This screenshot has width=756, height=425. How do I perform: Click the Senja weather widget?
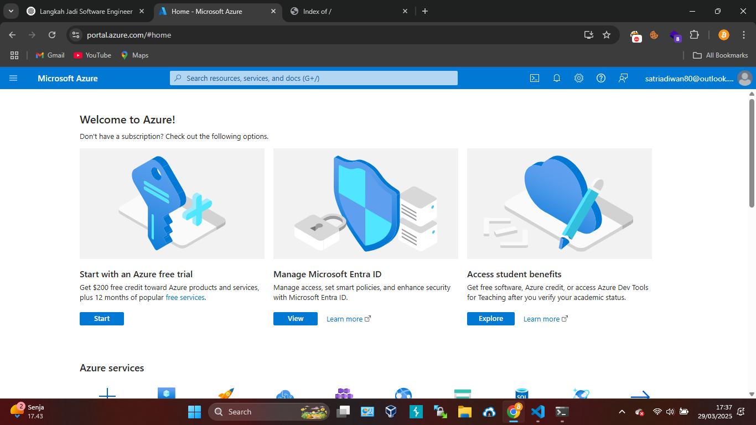(x=28, y=411)
